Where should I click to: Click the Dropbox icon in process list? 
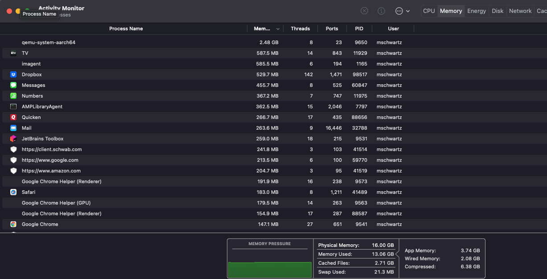13,74
